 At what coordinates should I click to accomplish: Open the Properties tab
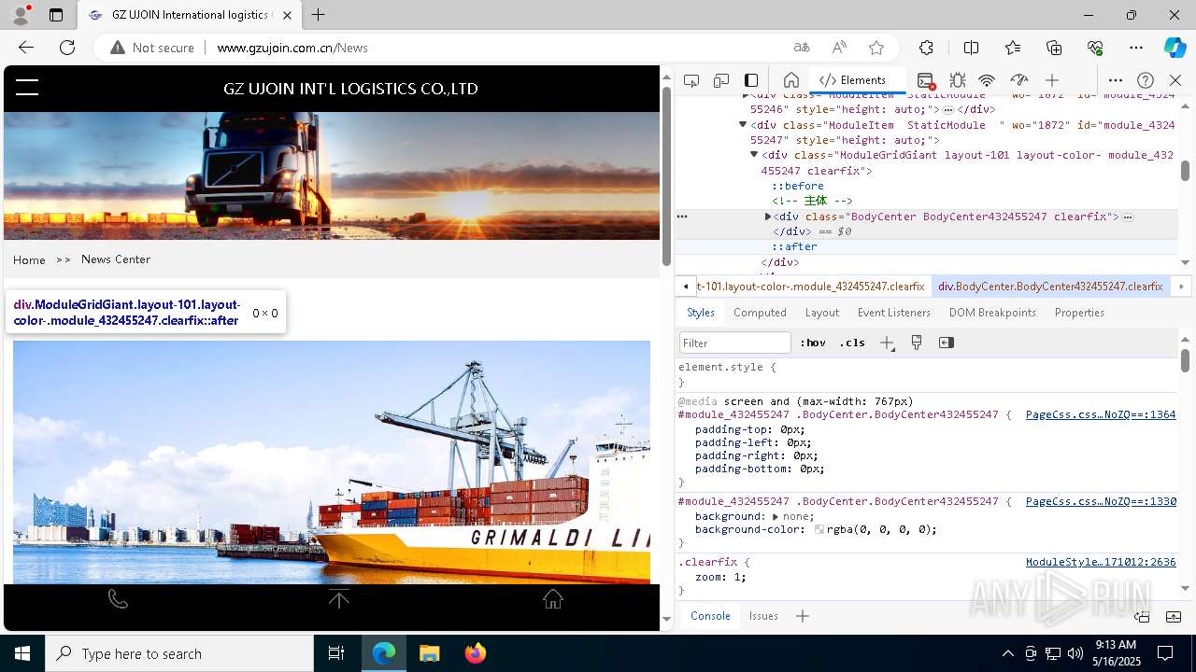[1079, 313]
